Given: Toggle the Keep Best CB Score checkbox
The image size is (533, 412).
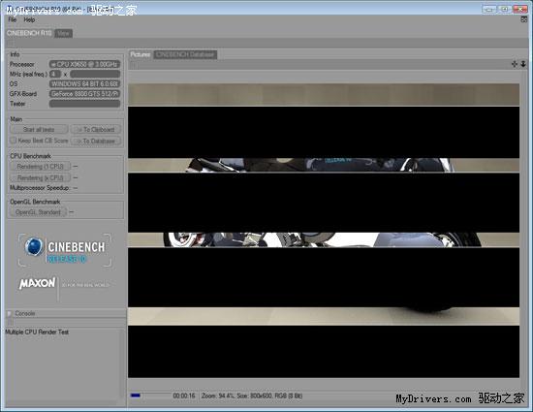Looking at the screenshot, I should [x=14, y=141].
